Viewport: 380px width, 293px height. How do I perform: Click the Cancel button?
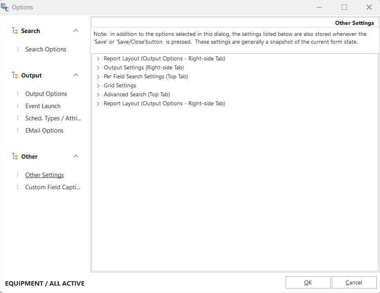[354, 282]
